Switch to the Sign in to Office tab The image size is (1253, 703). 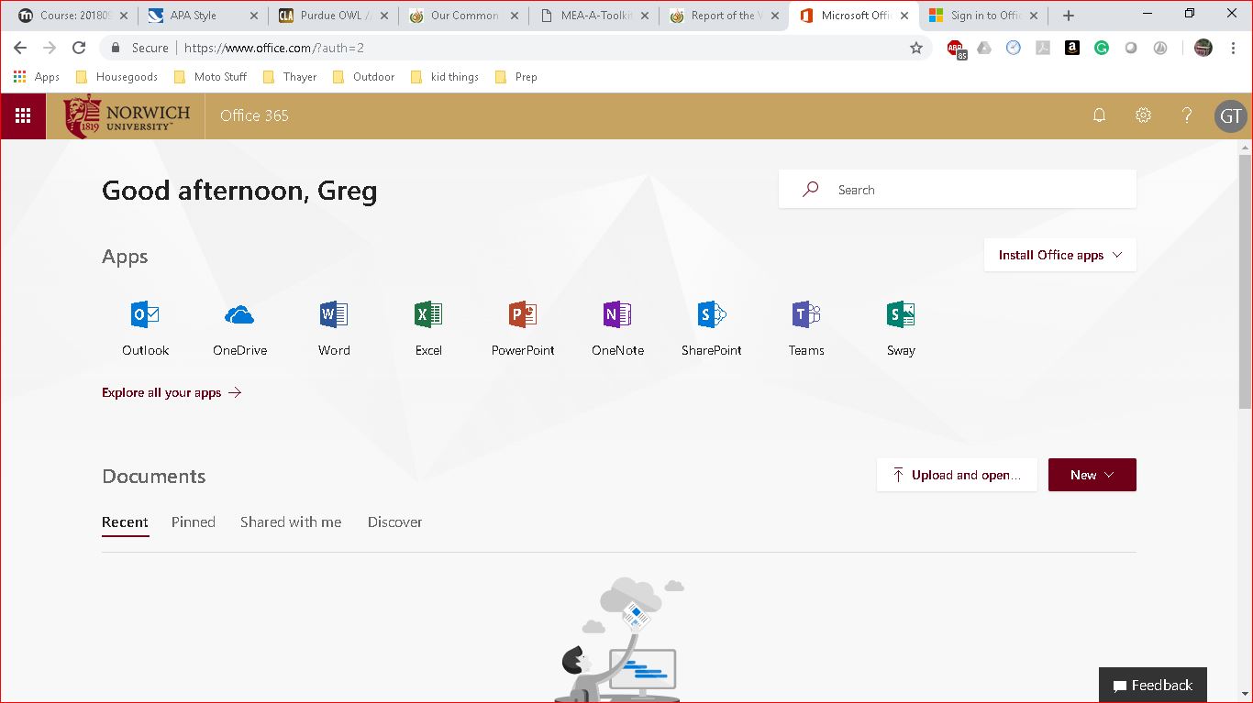tap(984, 16)
